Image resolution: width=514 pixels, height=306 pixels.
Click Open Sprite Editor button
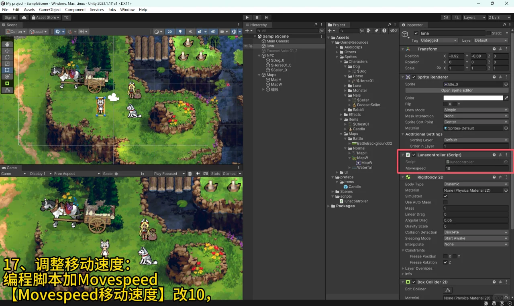457,91
